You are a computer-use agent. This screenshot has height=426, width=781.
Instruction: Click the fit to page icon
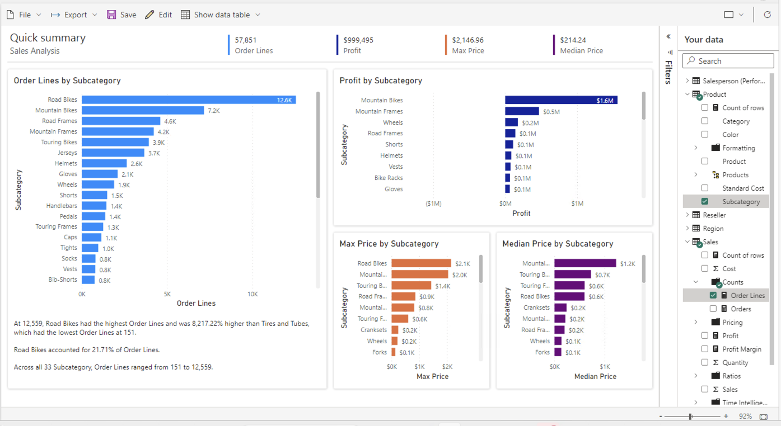[764, 416]
